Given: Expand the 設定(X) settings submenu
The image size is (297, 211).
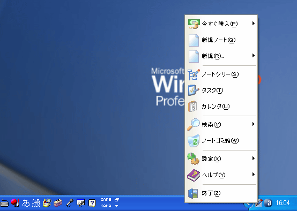Looking at the screenshot, I should pos(221,159).
